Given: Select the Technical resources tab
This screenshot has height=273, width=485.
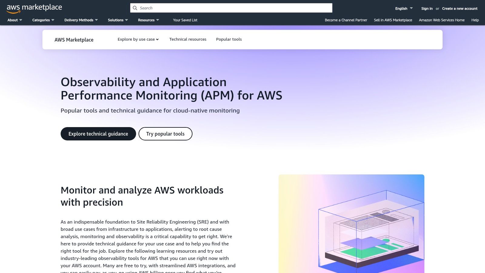Looking at the screenshot, I should (188, 39).
